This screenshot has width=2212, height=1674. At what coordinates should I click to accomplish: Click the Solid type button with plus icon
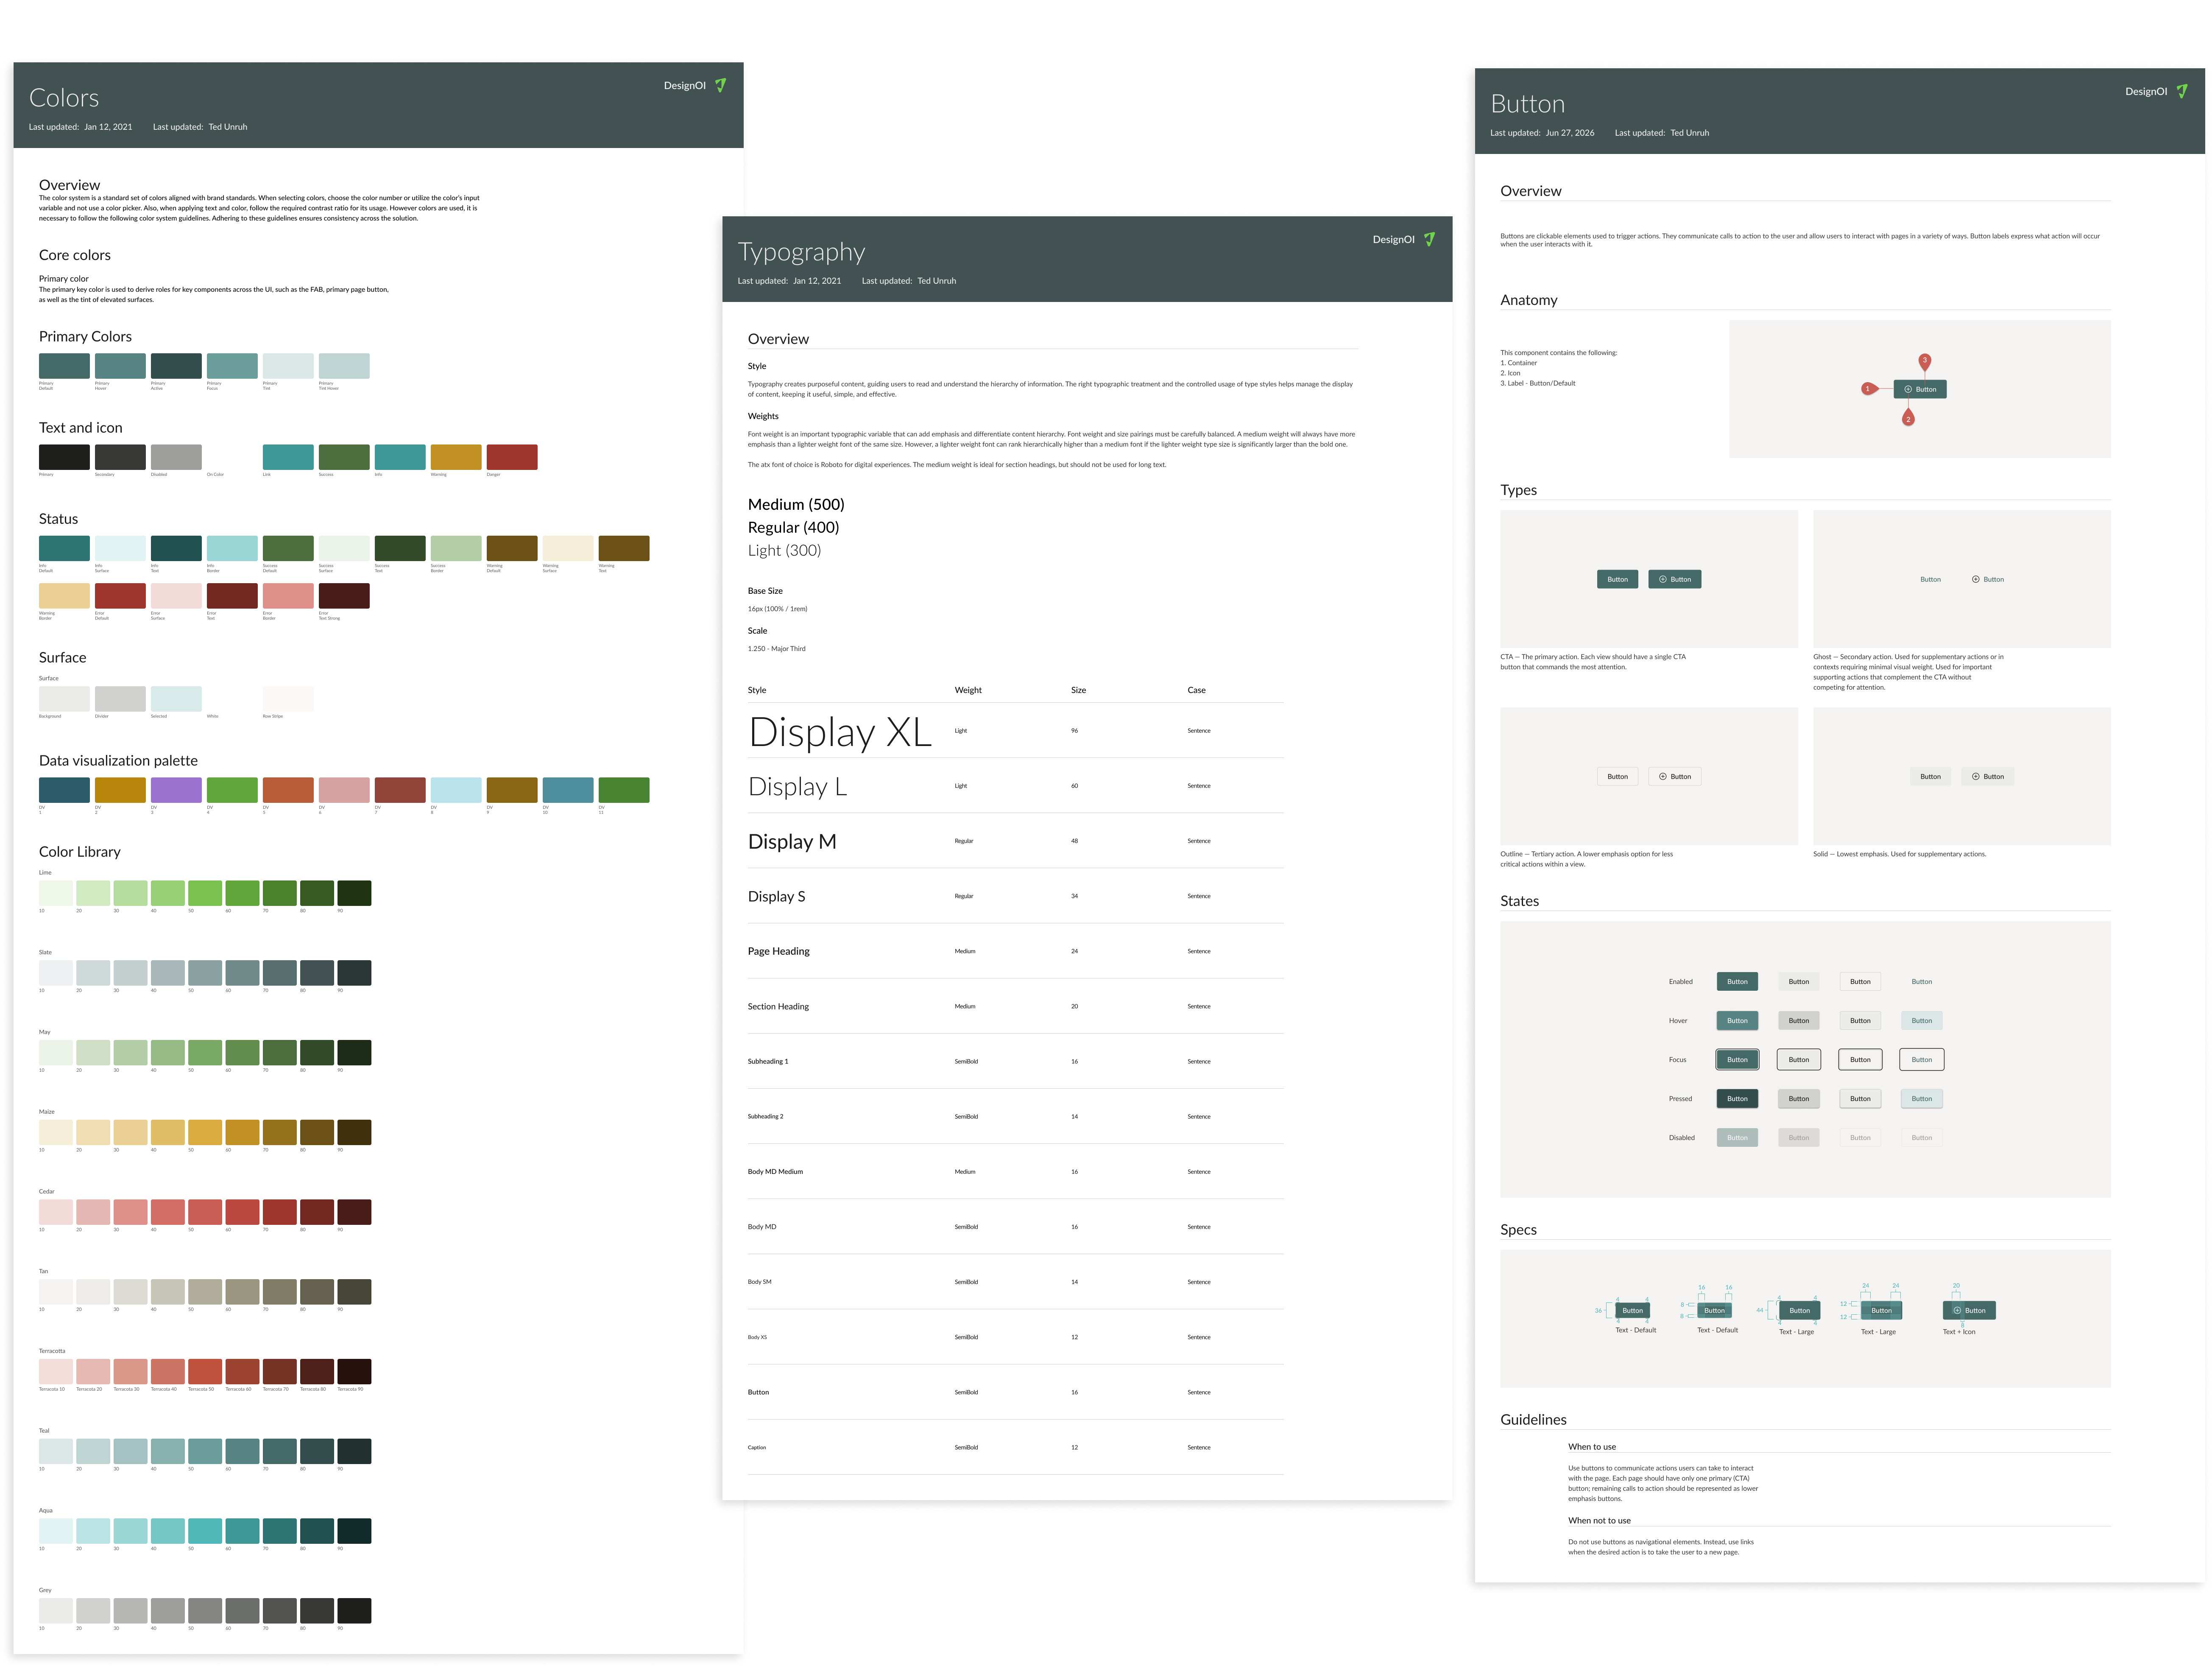pos(1988,776)
